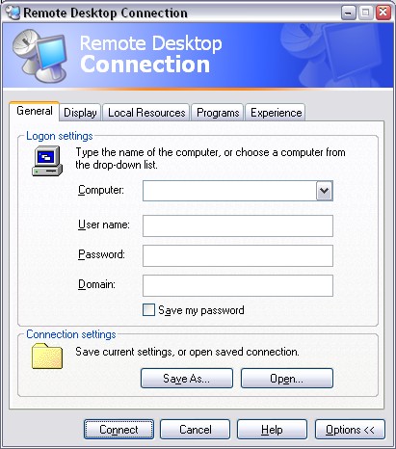The width and height of the screenshot is (396, 449).
Task: Open the Local Resources tab
Action: point(146,113)
